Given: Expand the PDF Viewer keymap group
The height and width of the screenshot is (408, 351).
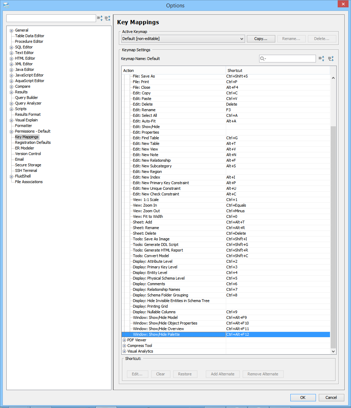Looking at the screenshot, I should [x=124, y=340].
